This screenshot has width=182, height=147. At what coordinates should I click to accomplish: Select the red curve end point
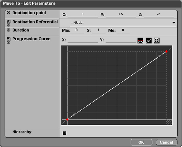click(166, 51)
